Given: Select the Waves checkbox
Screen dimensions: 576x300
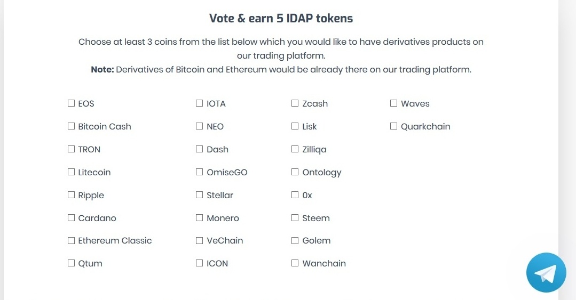Looking at the screenshot, I should pos(394,103).
